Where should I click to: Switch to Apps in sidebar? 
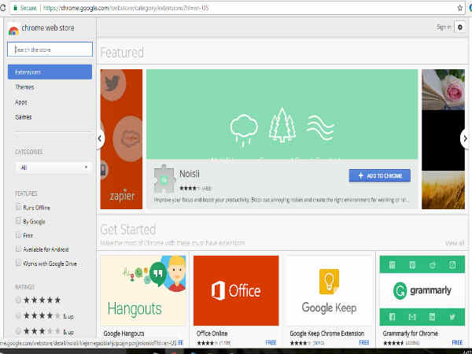pyautogui.click(x=21, y=102)
